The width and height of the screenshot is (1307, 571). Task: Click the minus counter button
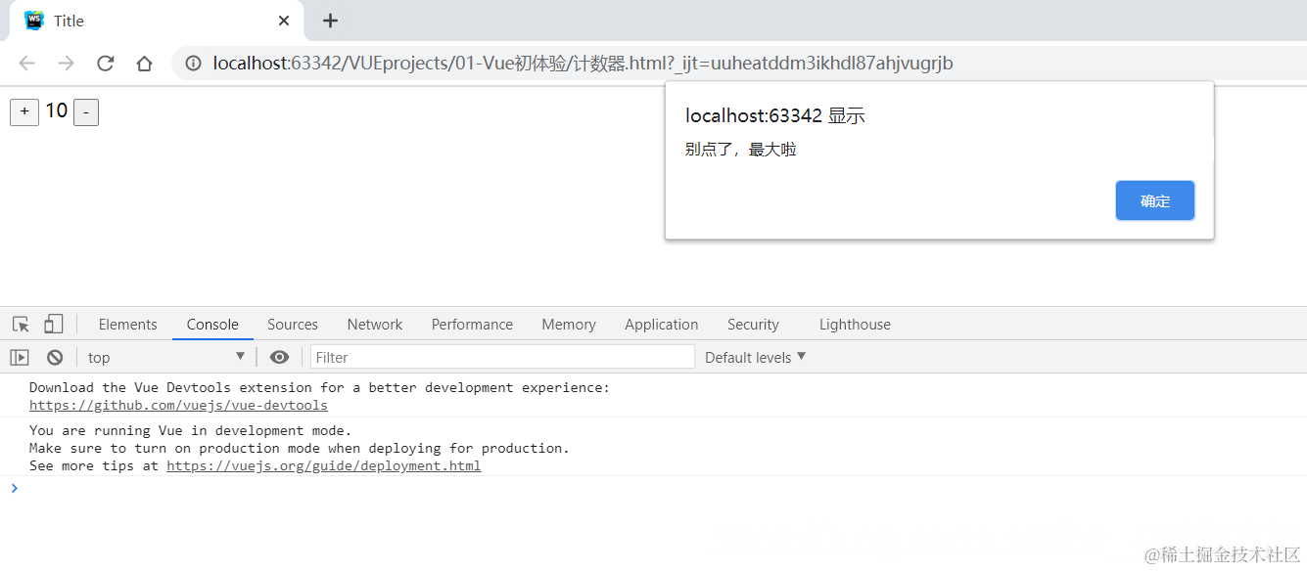point(86,113)
